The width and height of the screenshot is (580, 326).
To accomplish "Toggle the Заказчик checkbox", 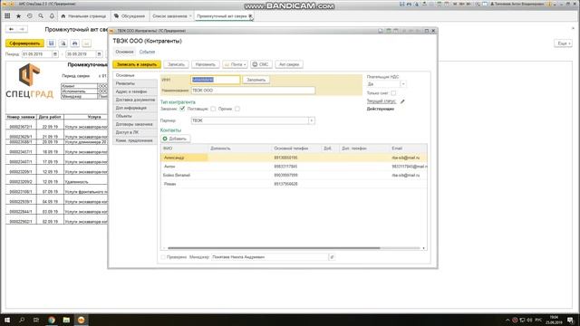I will point(182,109).
